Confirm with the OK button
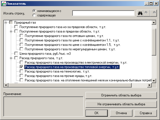This screenshot has height=120, width=160. (97, 113)
